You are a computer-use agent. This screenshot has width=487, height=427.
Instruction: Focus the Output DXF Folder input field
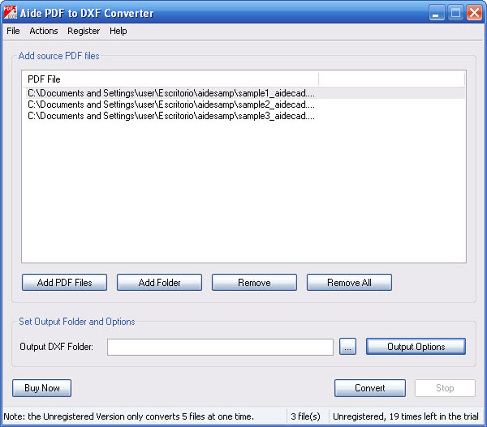point(220,347)
